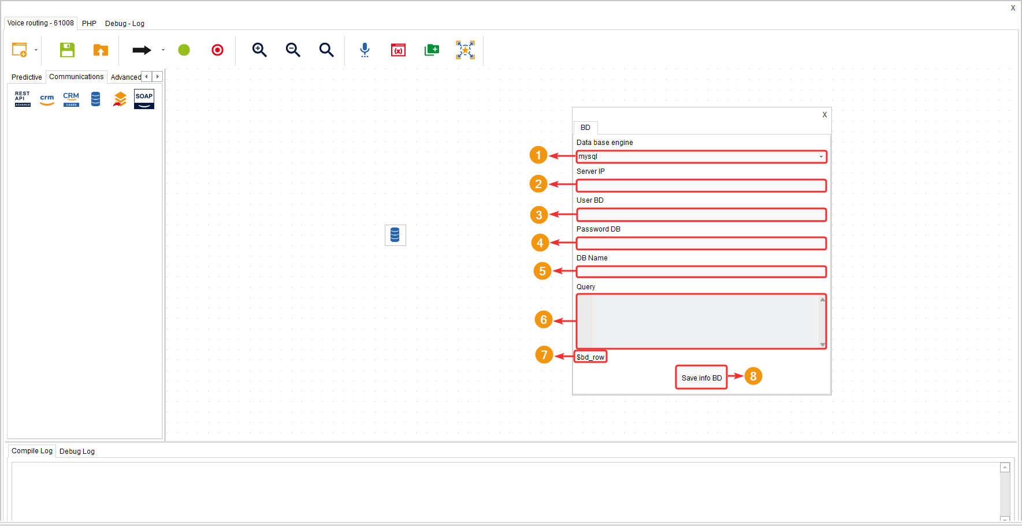Switch to Voice routing - 61008 tab
Screen dimensions: 1022x526
(x=40, y=23)
